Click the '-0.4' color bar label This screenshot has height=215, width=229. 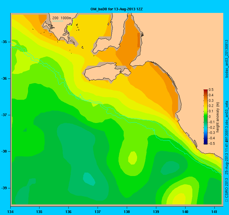(x=212, y=138)
